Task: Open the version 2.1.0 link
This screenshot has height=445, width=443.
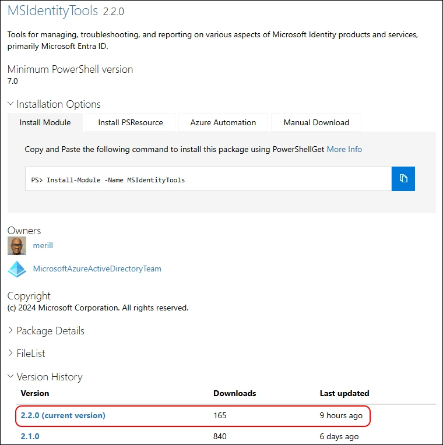Action: coord(30,436)
